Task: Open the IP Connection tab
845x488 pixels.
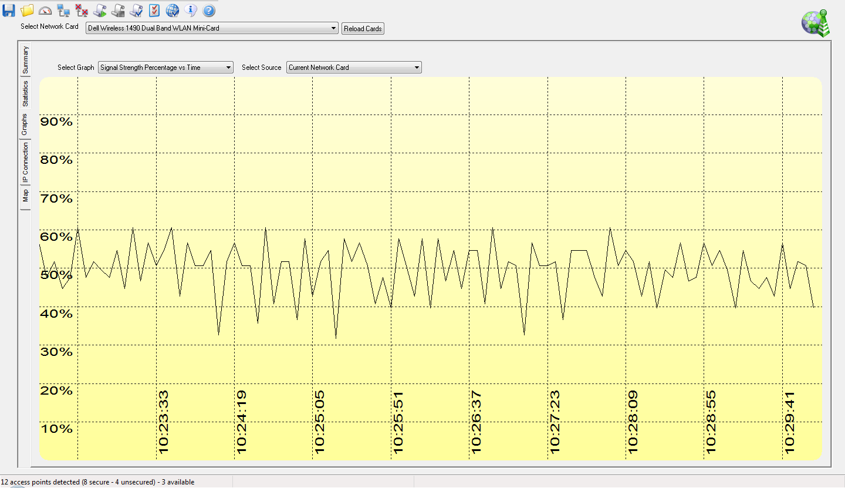Action: (25, 163)
